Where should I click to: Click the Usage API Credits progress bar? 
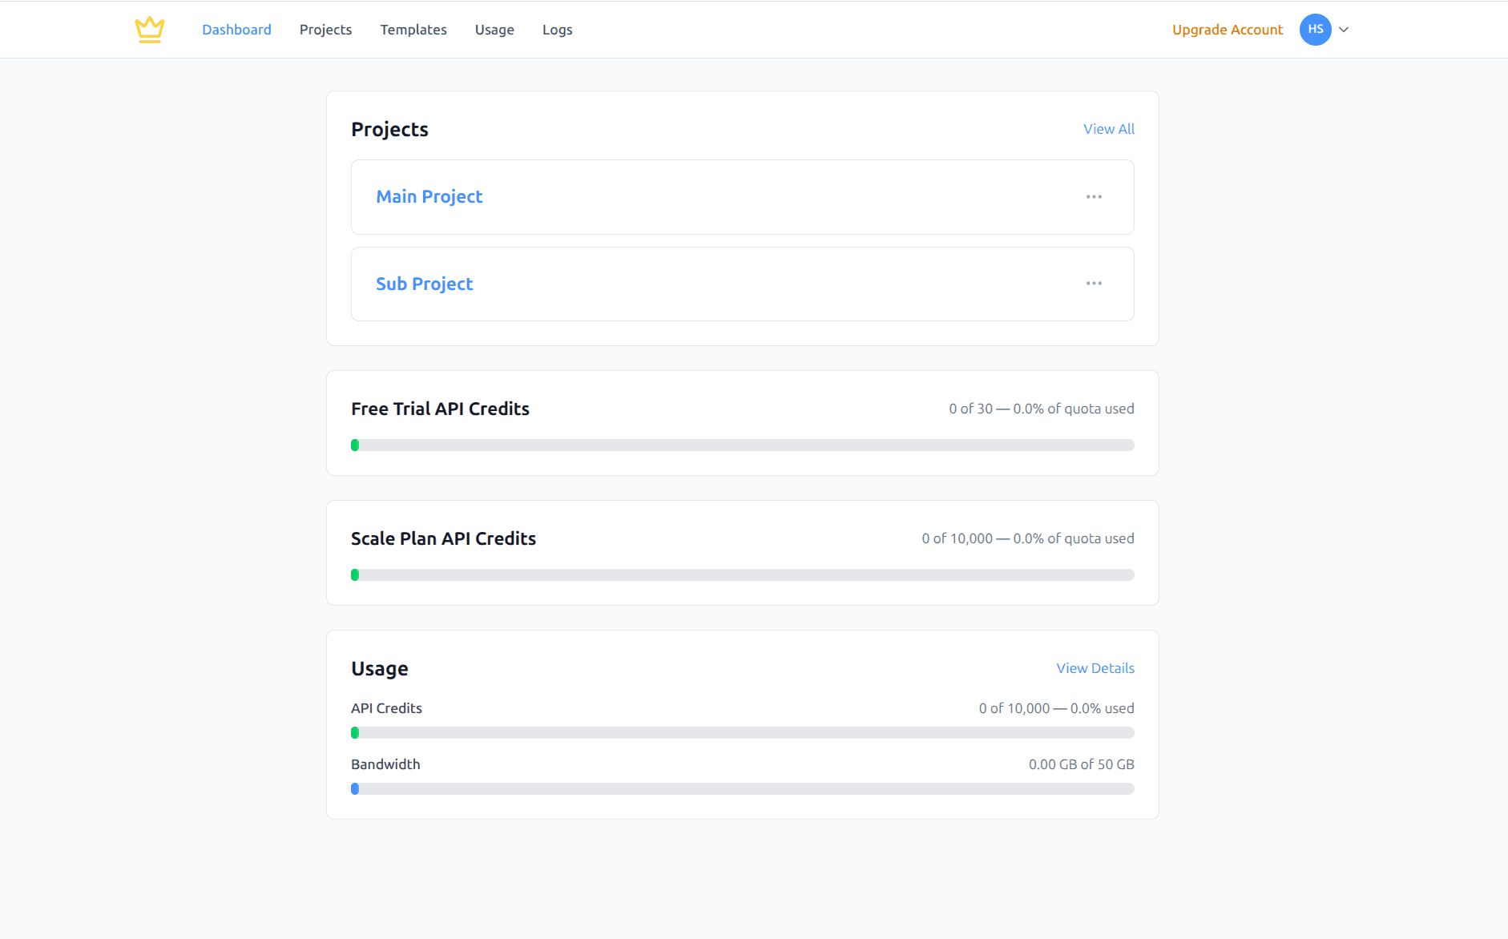point(742,733)
